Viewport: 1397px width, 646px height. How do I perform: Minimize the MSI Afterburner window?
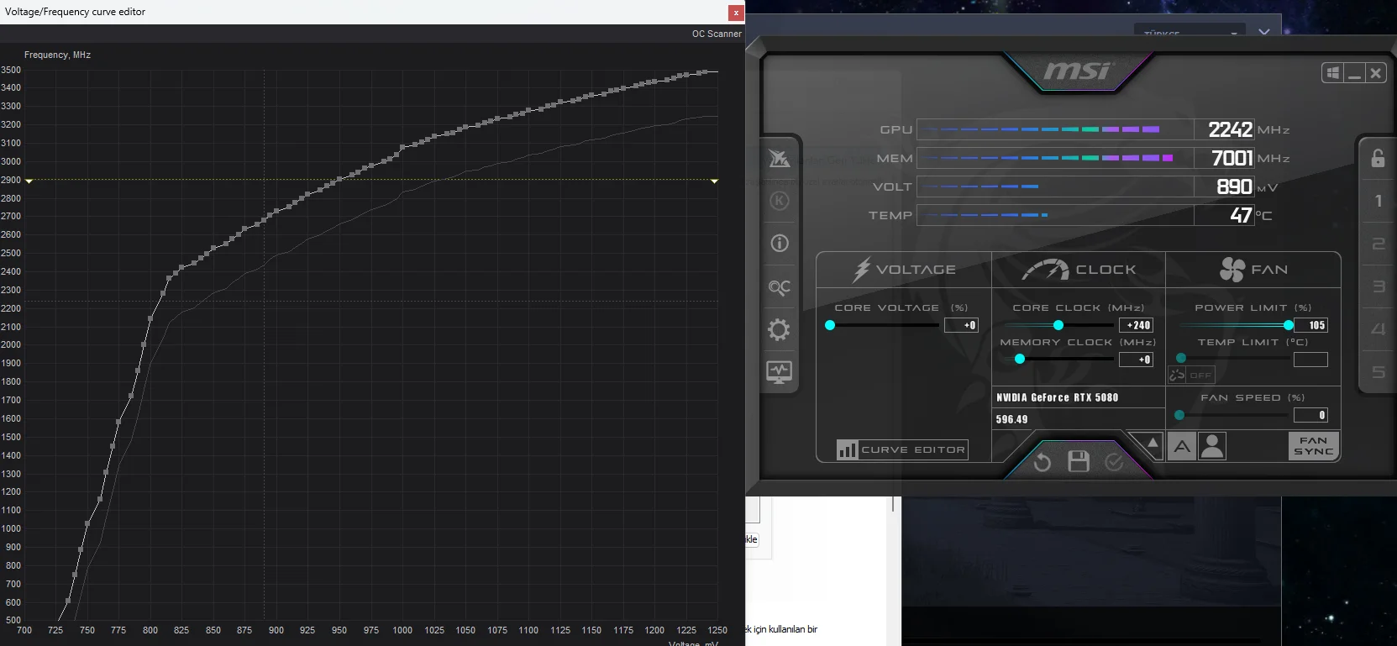point(1354,73)
